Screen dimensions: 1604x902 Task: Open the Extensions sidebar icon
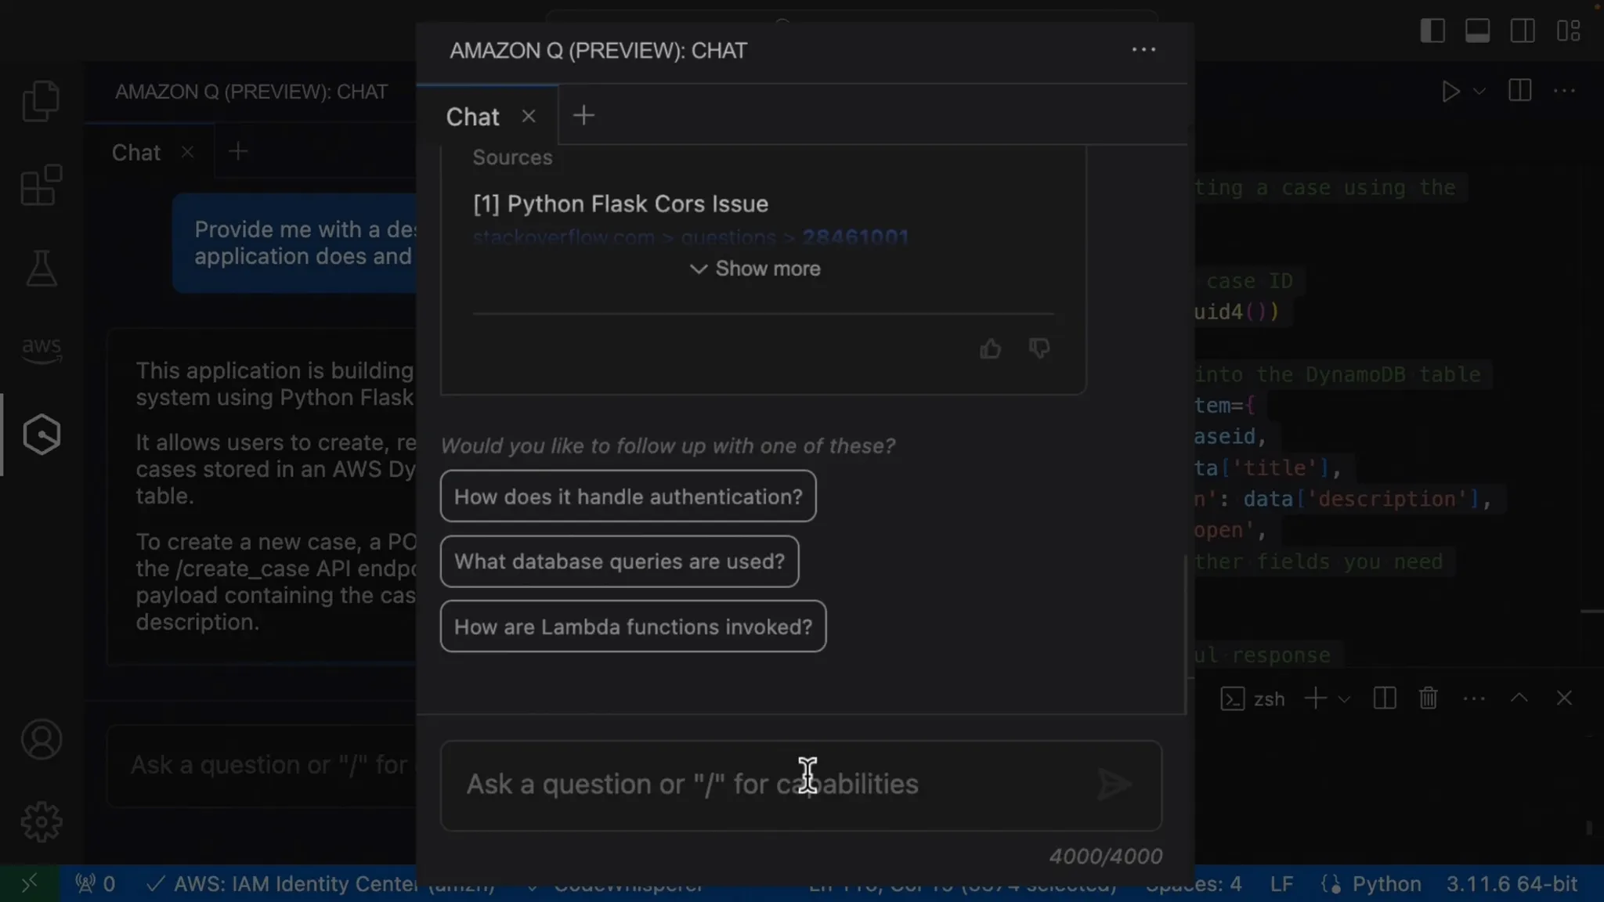coord(42,185)
